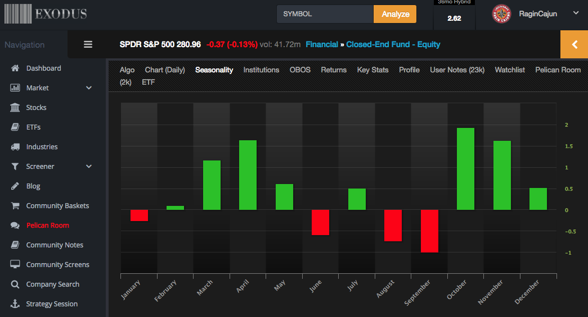The height and width of the screenshot is (317, 588).
Task: Click the Analyze button
Action: tap(395, 14)
